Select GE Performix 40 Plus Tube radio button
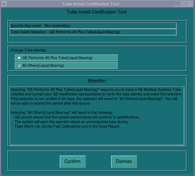195x176 pixels. point(19,58)
